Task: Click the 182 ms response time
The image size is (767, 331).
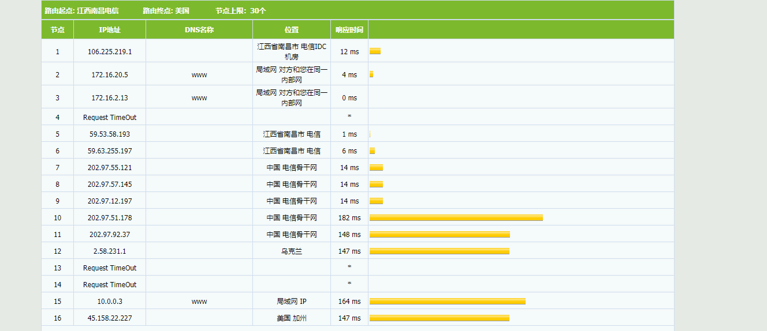Action: pos(349,217)
